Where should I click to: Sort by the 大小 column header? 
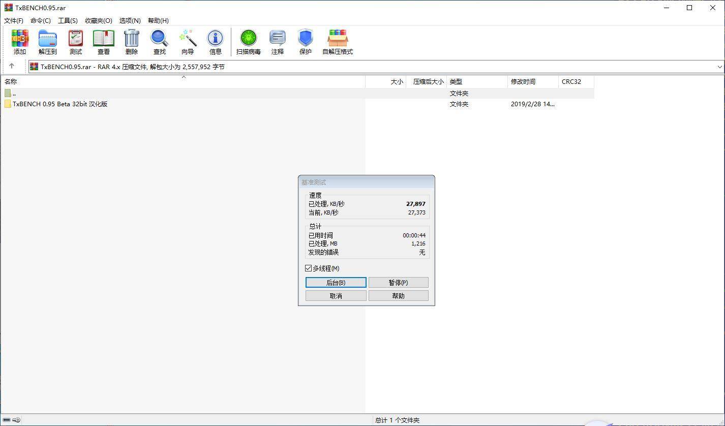point(386,81)
